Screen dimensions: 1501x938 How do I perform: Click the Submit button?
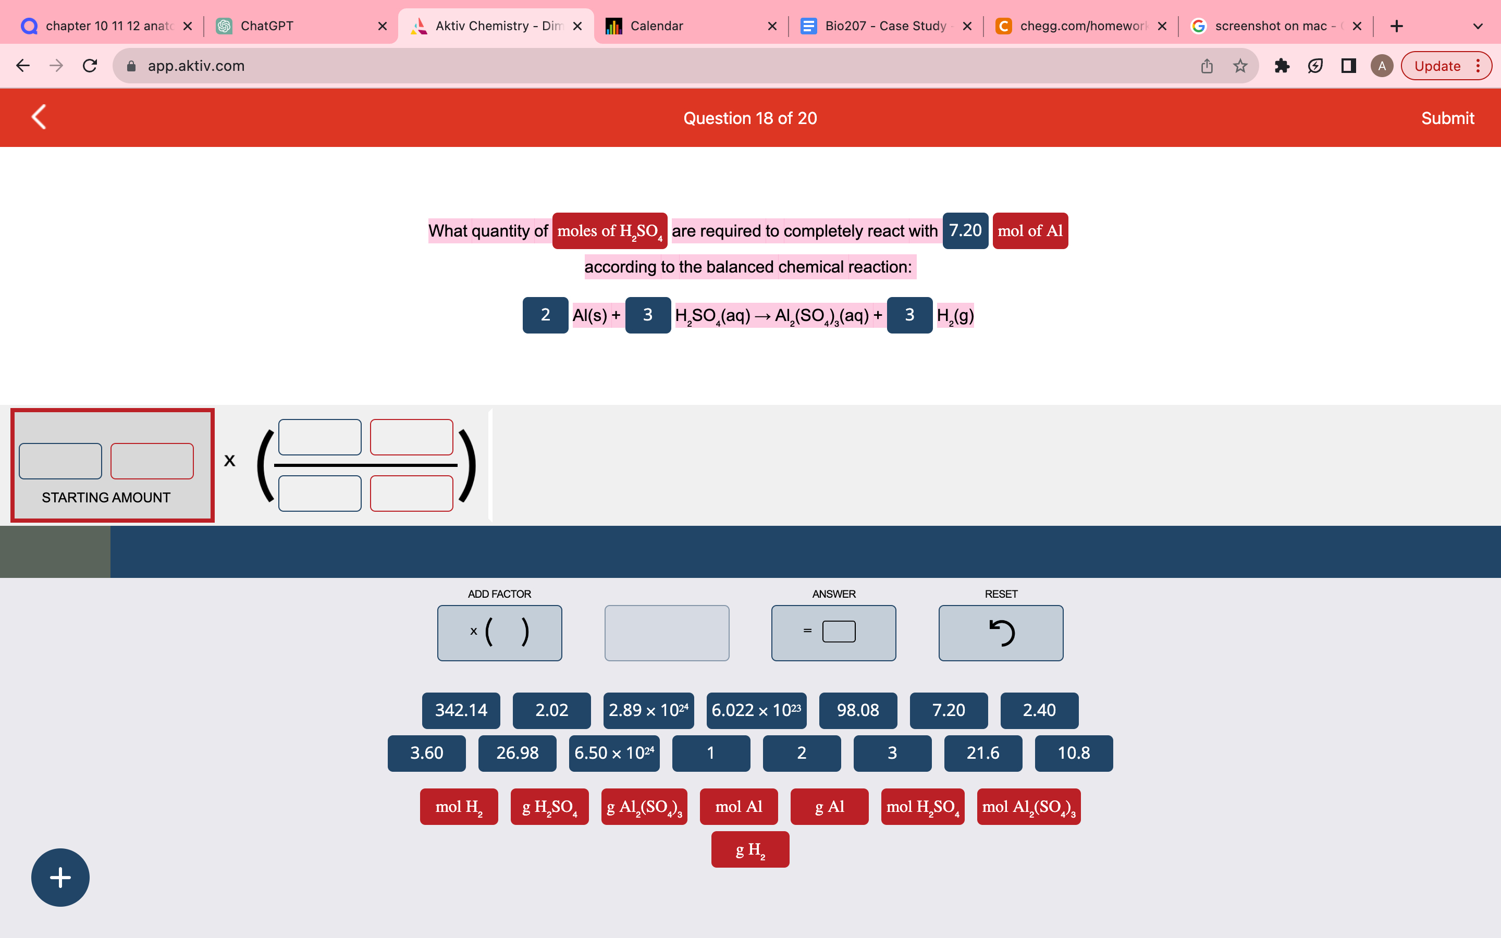coord(1448,118)
